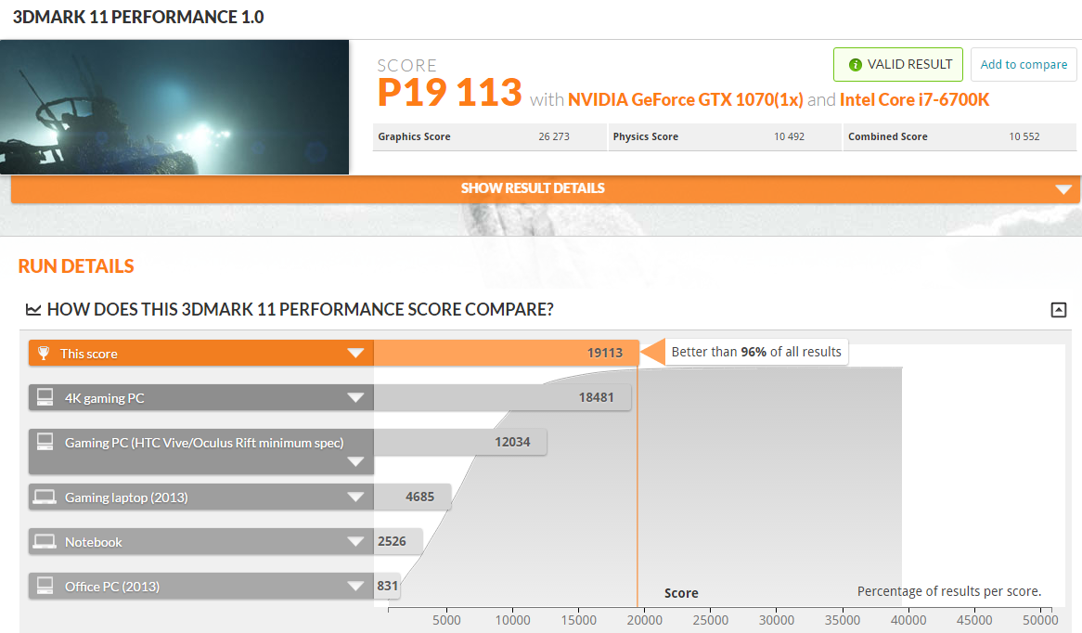Image resolution: width=1082 pixels, height=633 pixels.
Task: Expand the 4K gaming PC dropdown arrow
Action: coord(355,397)
